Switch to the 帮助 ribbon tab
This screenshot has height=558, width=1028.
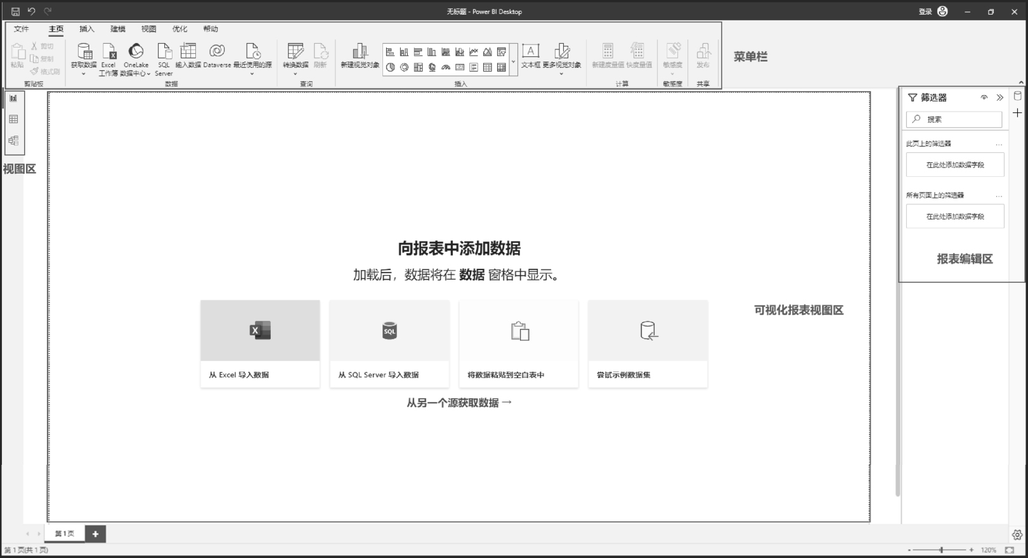coord(211,29)
